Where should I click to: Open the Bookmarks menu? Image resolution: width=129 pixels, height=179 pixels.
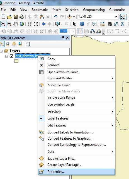coord(40,10)
